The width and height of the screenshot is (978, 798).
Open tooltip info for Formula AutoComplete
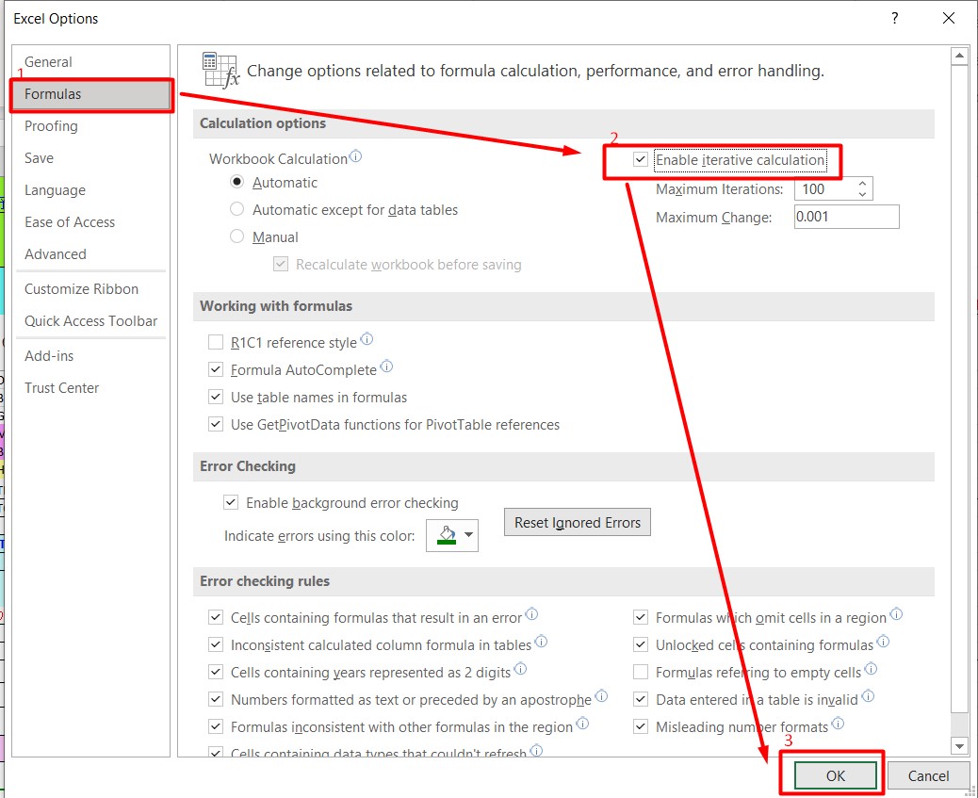coord(386,366)
